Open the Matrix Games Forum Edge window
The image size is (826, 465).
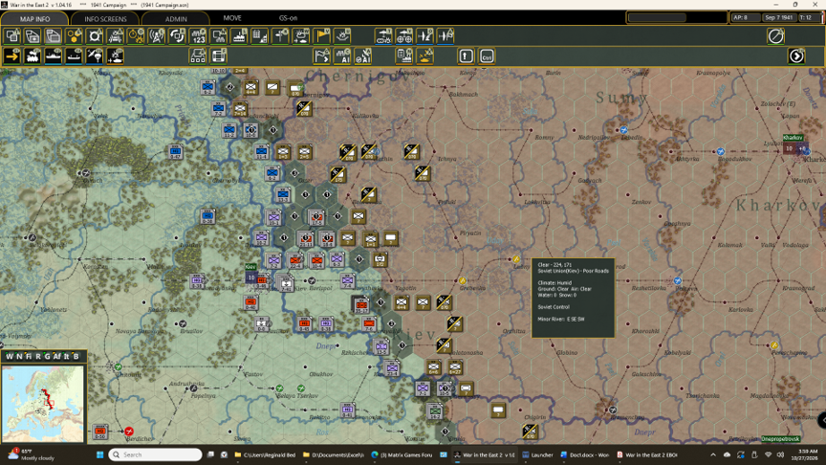point(402,454)
